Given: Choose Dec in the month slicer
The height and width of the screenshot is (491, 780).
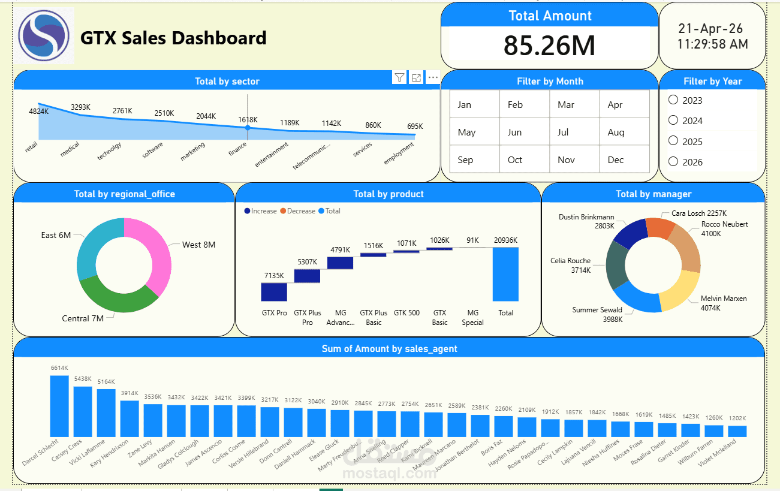Looking at the screenshot, I should coord(624,159).
